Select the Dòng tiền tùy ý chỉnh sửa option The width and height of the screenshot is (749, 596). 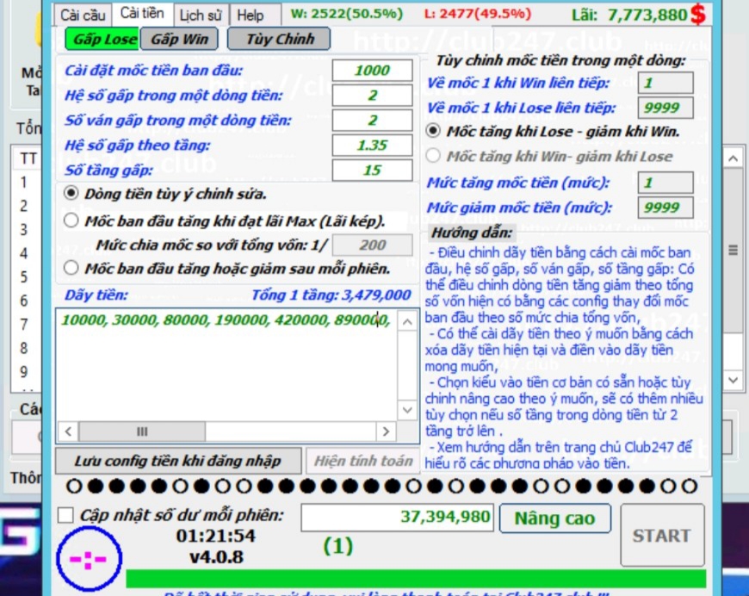point(71,194)
